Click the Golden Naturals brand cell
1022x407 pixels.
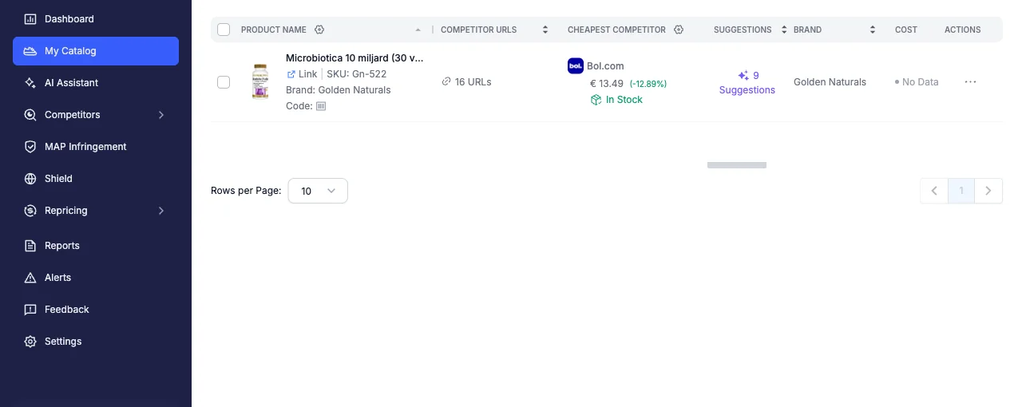[830, 82]
